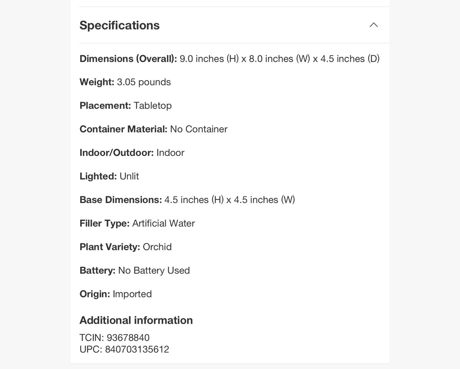Select the Dimensions (Overall) label
Screen dimensions: 460x369
(x=128, y=59)
